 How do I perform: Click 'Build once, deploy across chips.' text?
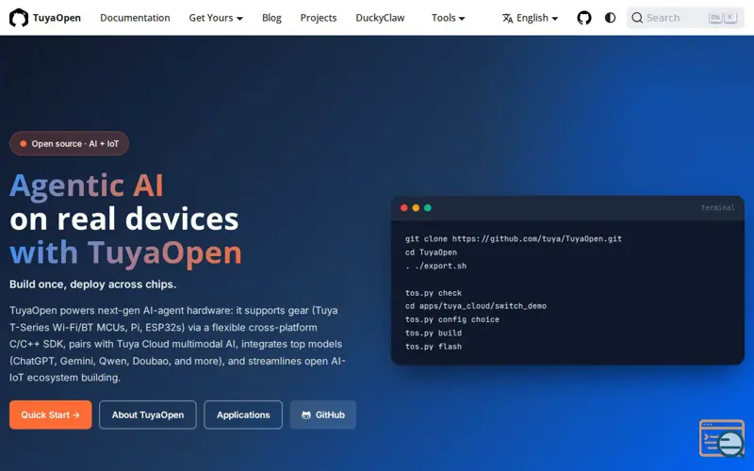(92, 284)
